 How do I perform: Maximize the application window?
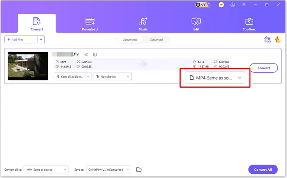click(267, 5)
